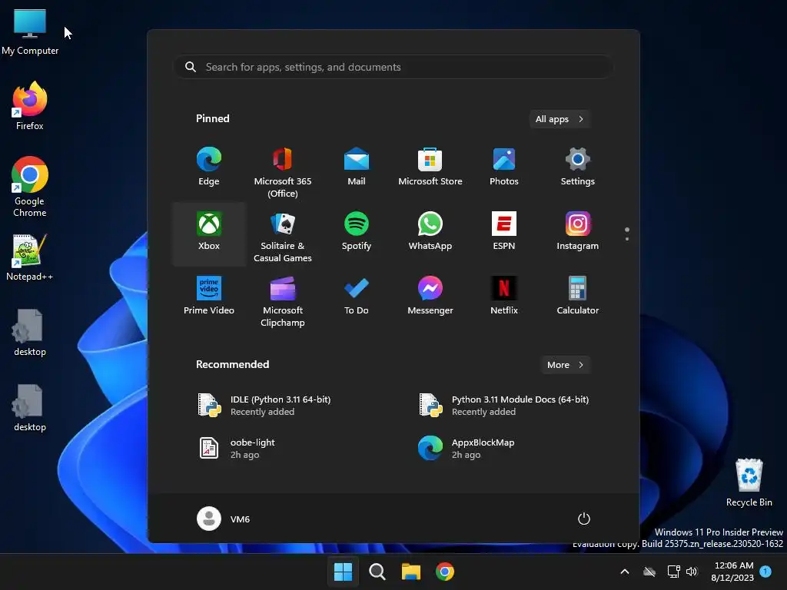Click the volume speaker tray icon
The width and height of the screenshot is (787, 590).
tap(692, 572)
